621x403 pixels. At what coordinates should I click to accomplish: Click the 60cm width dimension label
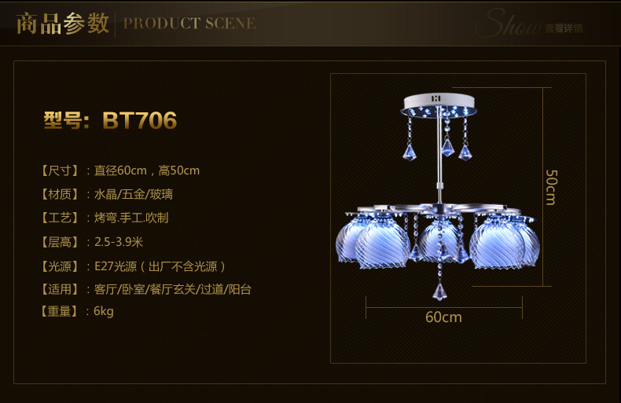443,317
